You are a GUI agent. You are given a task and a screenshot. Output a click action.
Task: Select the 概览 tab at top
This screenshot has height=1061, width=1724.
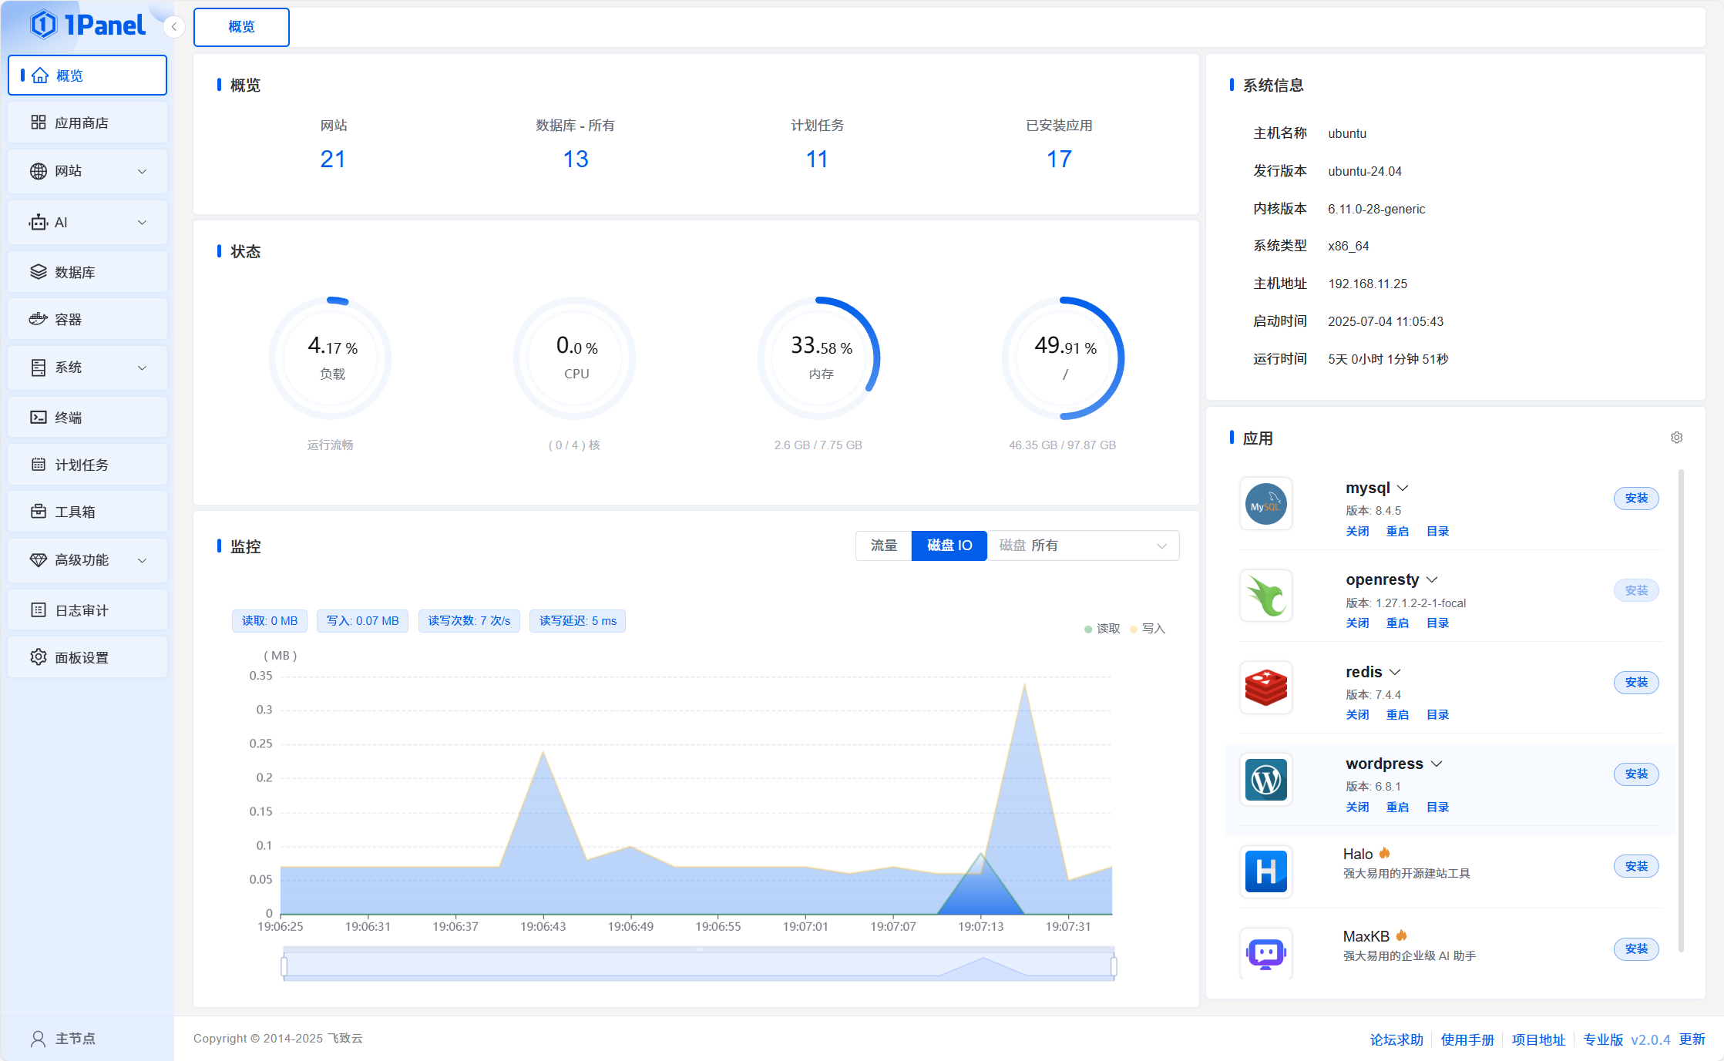(241, 27)
